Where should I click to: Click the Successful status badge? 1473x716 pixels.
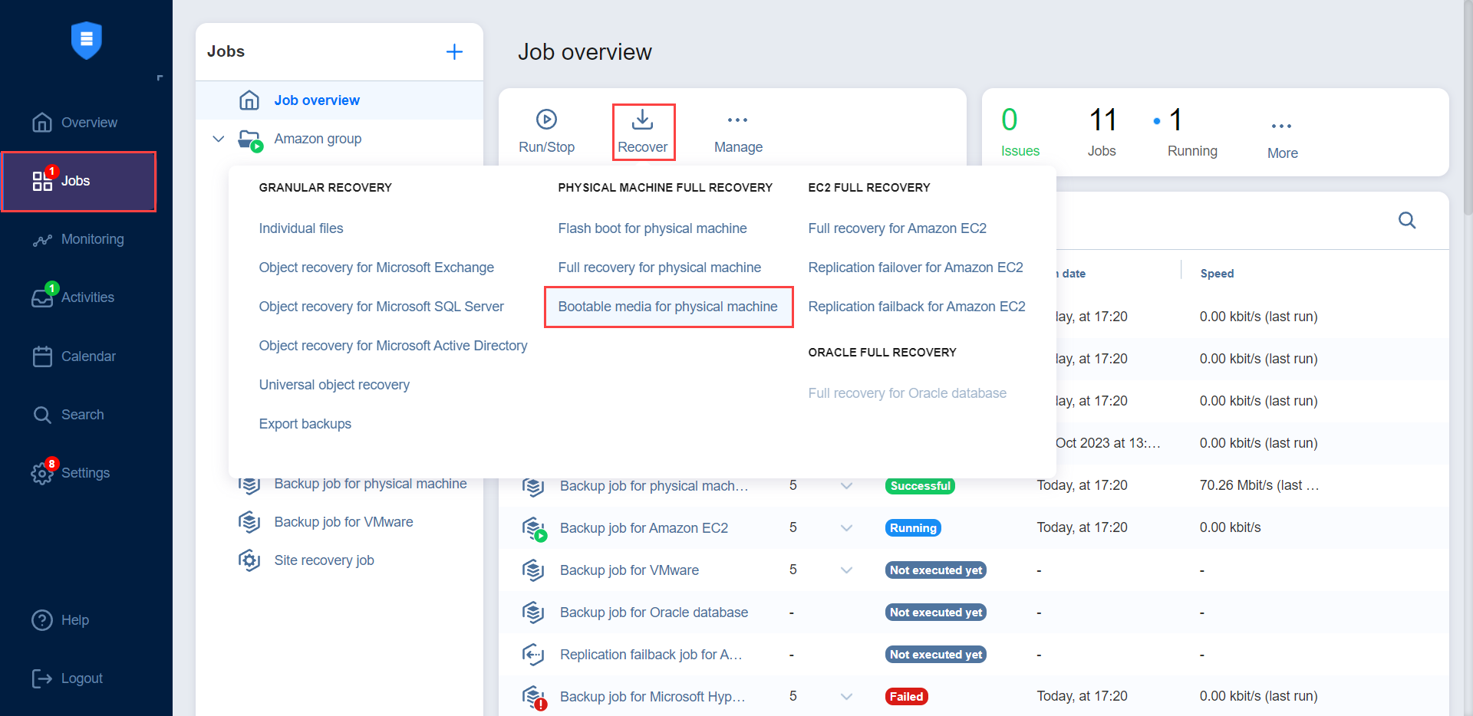click(x=920, y=486)
